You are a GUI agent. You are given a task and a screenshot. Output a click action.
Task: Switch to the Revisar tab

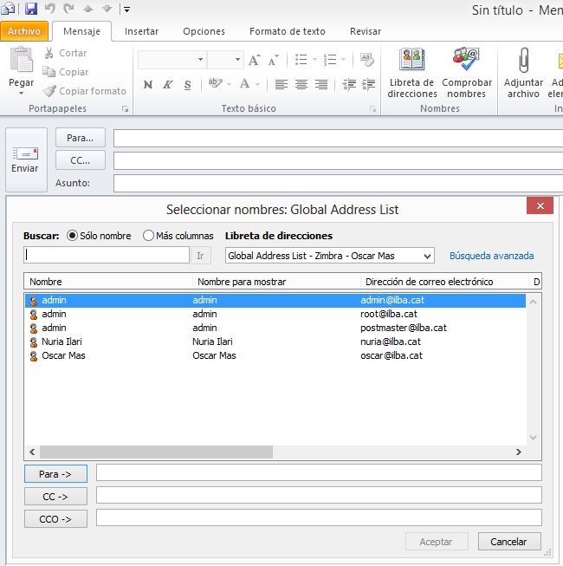point(366,31)
